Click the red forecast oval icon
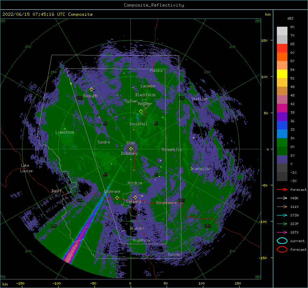The width and height of the screenshot is (308, 288). pos(282,249)
